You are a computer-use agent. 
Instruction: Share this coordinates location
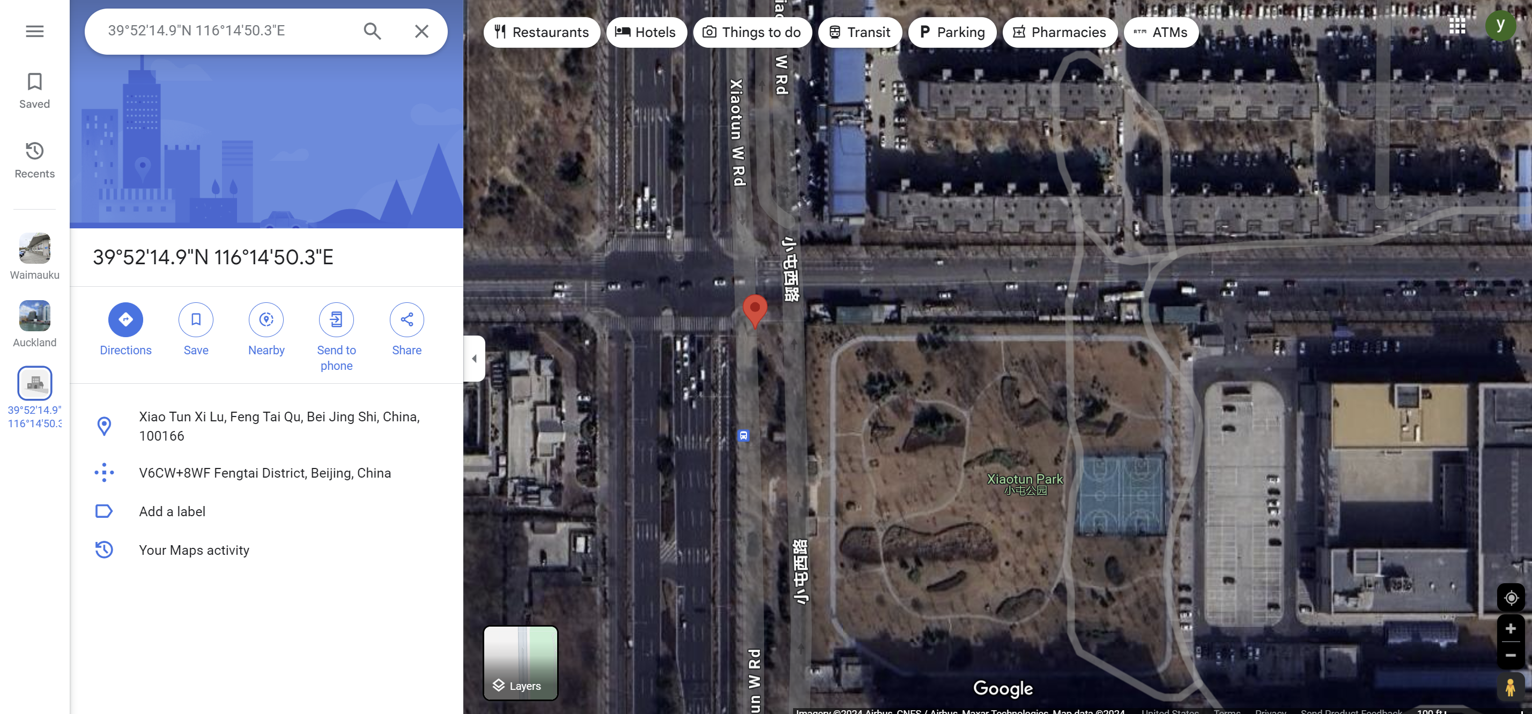[x=407, y=329]
